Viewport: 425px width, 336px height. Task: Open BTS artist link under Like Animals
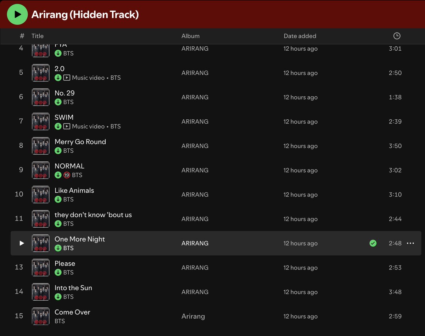pyautogui.click(x=68, y=200)
